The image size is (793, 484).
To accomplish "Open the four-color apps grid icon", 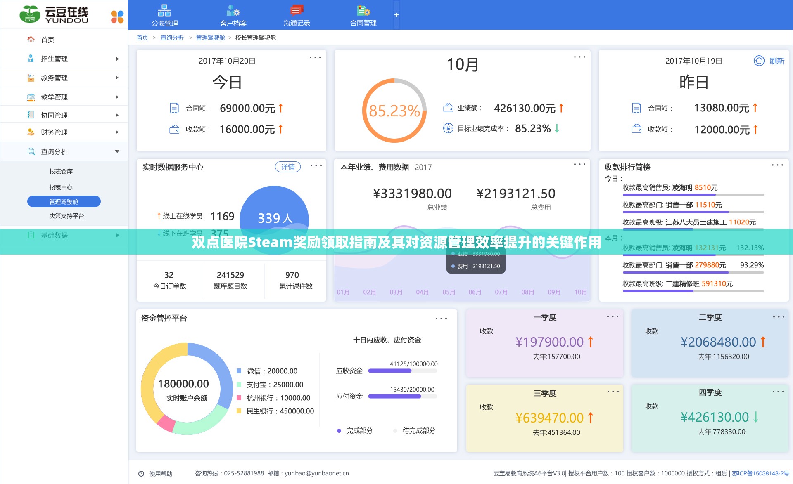I will coord(117,17).
